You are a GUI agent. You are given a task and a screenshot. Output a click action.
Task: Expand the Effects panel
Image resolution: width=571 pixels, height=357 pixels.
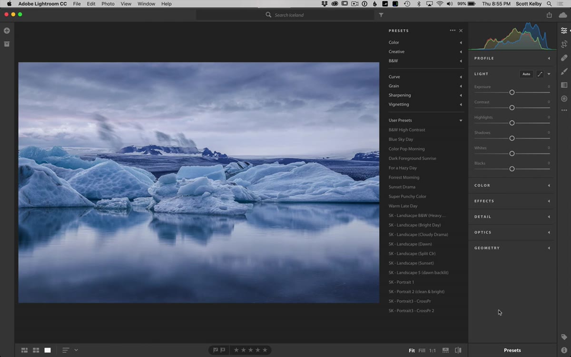point(549,201)
